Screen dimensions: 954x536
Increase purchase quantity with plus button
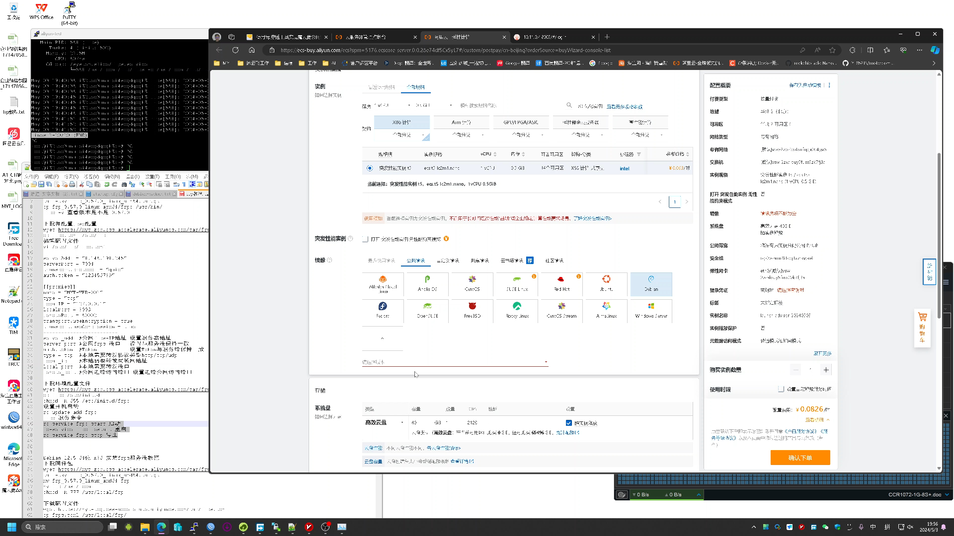(x=826, y=370)
